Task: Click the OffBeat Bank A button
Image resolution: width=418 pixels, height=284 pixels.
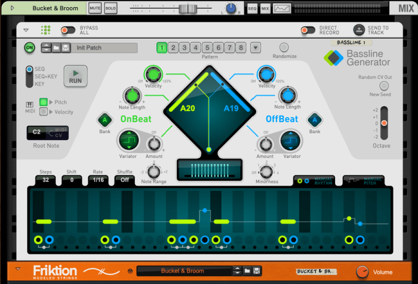Action: (314, 119)
